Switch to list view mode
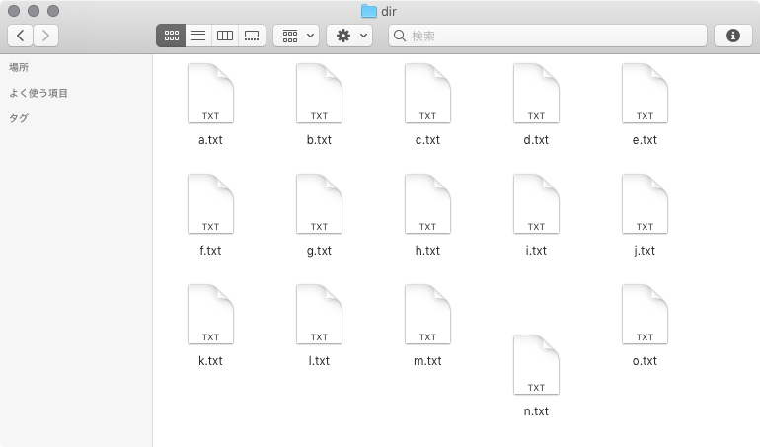Viewport: 760px width, 447px height. click(198, 36)
